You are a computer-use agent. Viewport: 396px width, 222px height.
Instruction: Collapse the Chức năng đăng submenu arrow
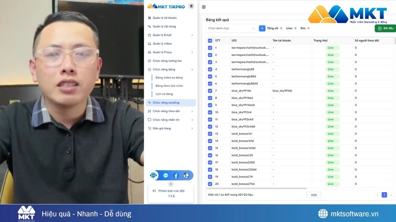[x=192, y=69]
